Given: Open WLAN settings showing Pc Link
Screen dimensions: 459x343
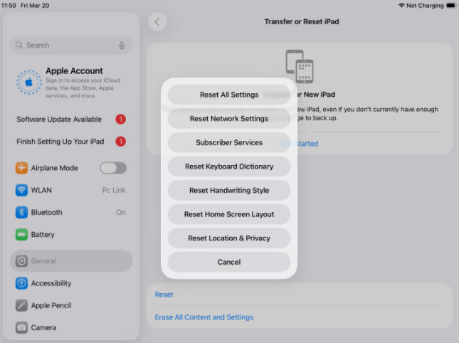Looking at the screenshot, I should pos(71,190).
